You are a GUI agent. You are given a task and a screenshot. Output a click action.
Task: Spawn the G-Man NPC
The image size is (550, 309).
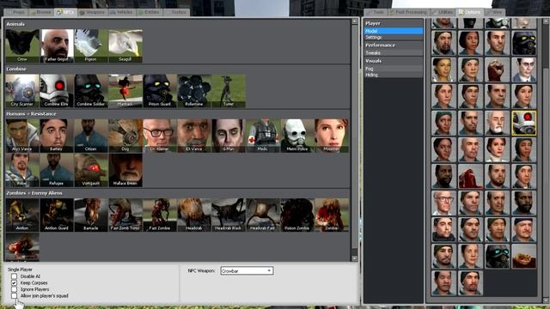(x=229, y=136)
